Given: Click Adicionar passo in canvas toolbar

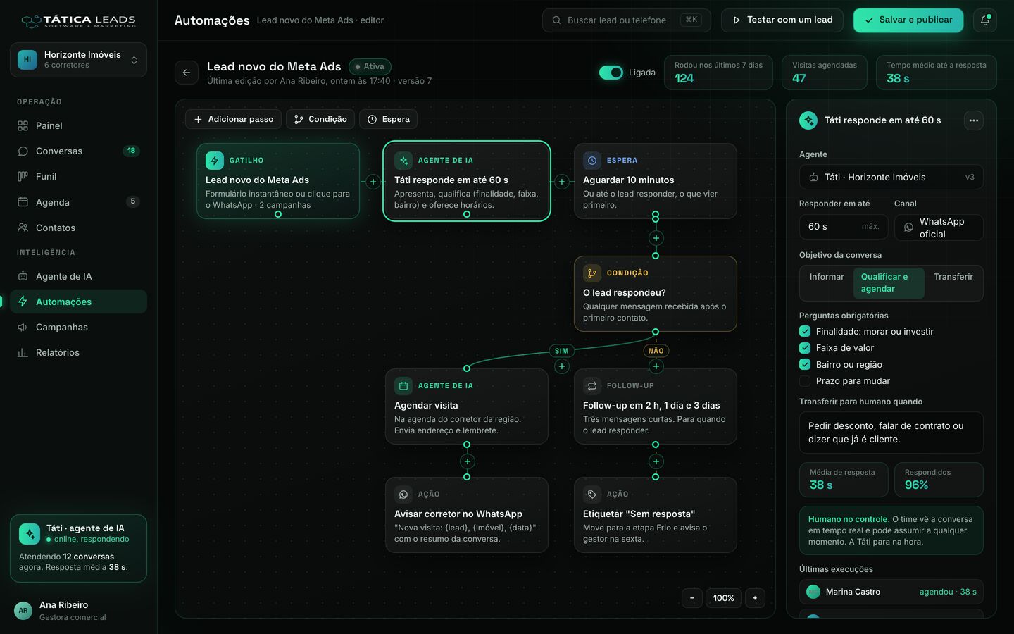Looking at the screenshot, I should [233, 119].
